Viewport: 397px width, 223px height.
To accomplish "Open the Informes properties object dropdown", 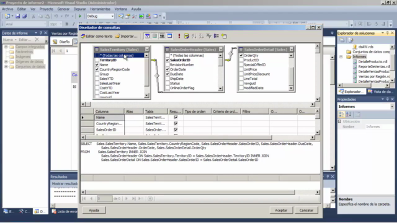I will pos(392,107).
